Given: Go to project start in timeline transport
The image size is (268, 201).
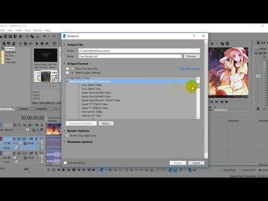Looking at the screenshot, I should tap(79, 170).
